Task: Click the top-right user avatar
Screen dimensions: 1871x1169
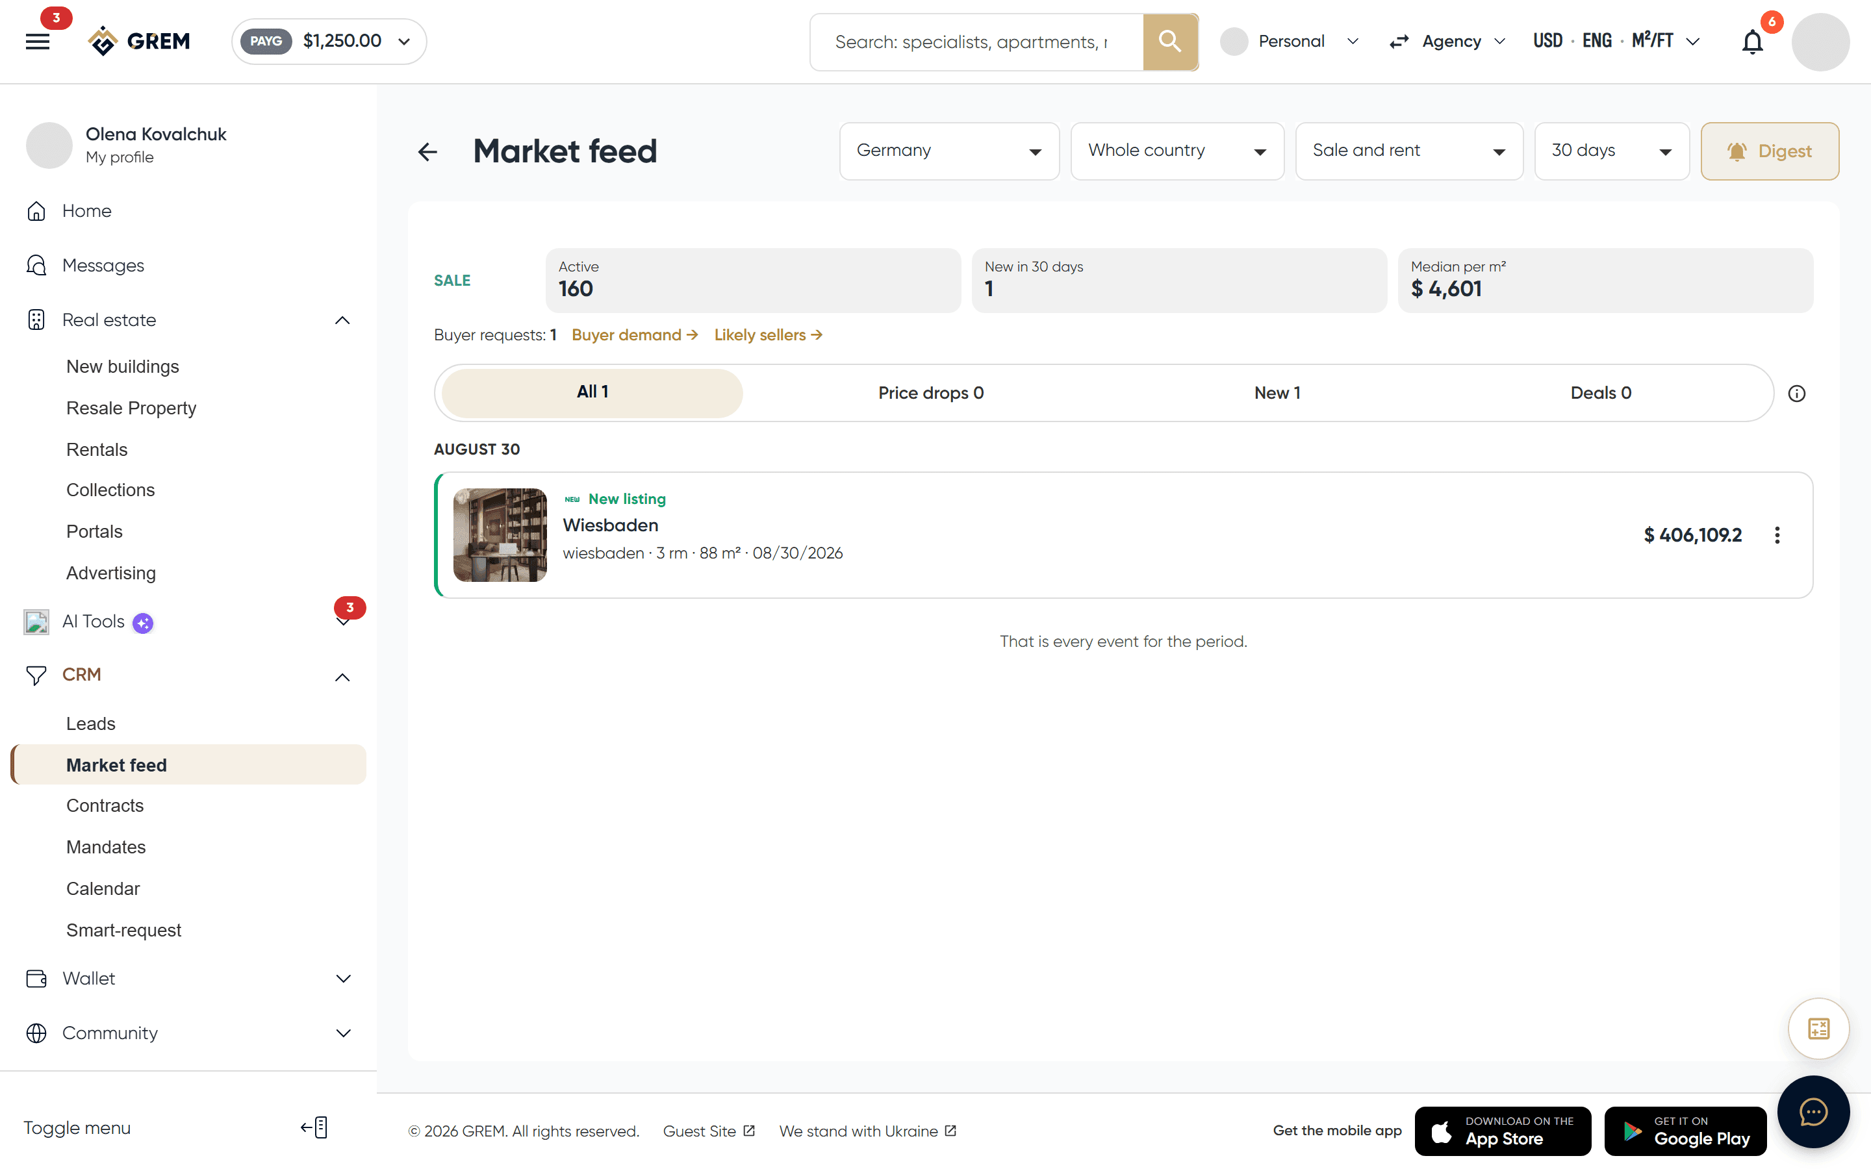Action: click(x=1820, y=42)
